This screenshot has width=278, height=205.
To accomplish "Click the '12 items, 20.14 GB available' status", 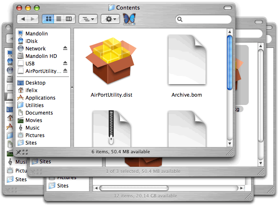I will pos(145,196).
